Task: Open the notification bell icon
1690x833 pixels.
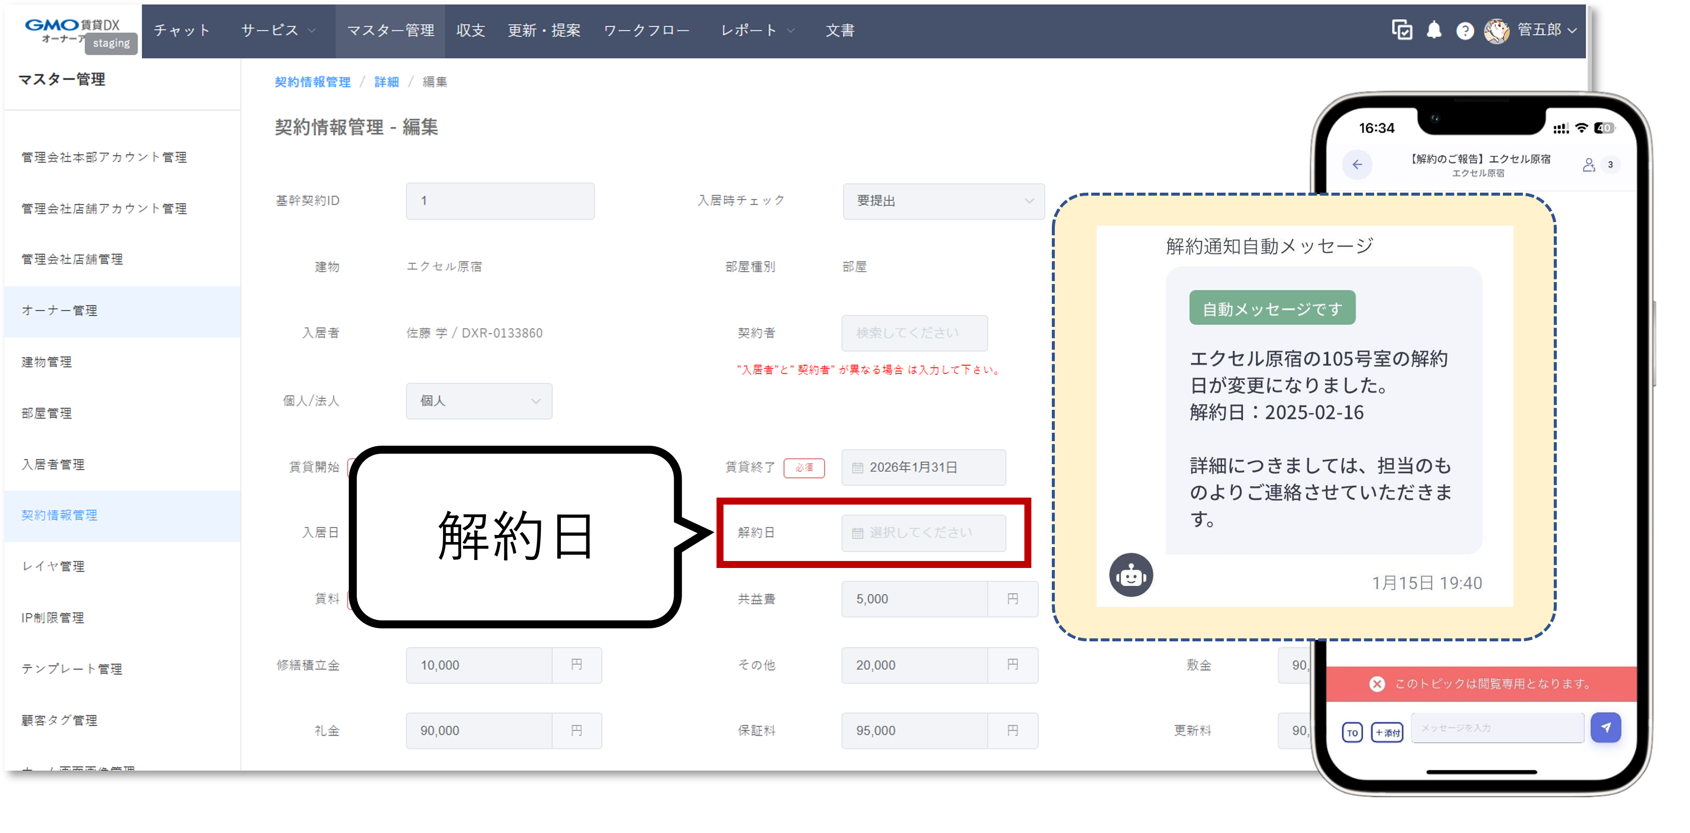Action: tap(1434, 30)
